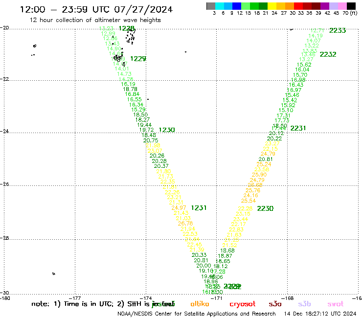
Task: Pick the bright red legend swatch
Action: pyautogui.click(x=298, y=6)
